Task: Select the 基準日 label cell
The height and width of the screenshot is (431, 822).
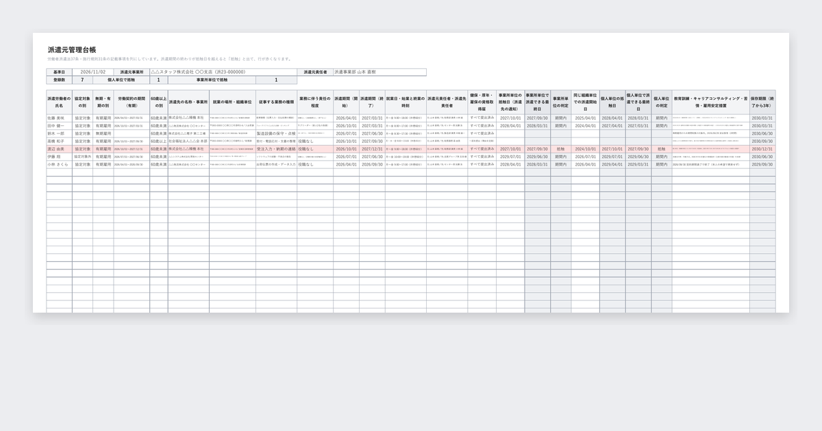Action: tap(59, 72)
